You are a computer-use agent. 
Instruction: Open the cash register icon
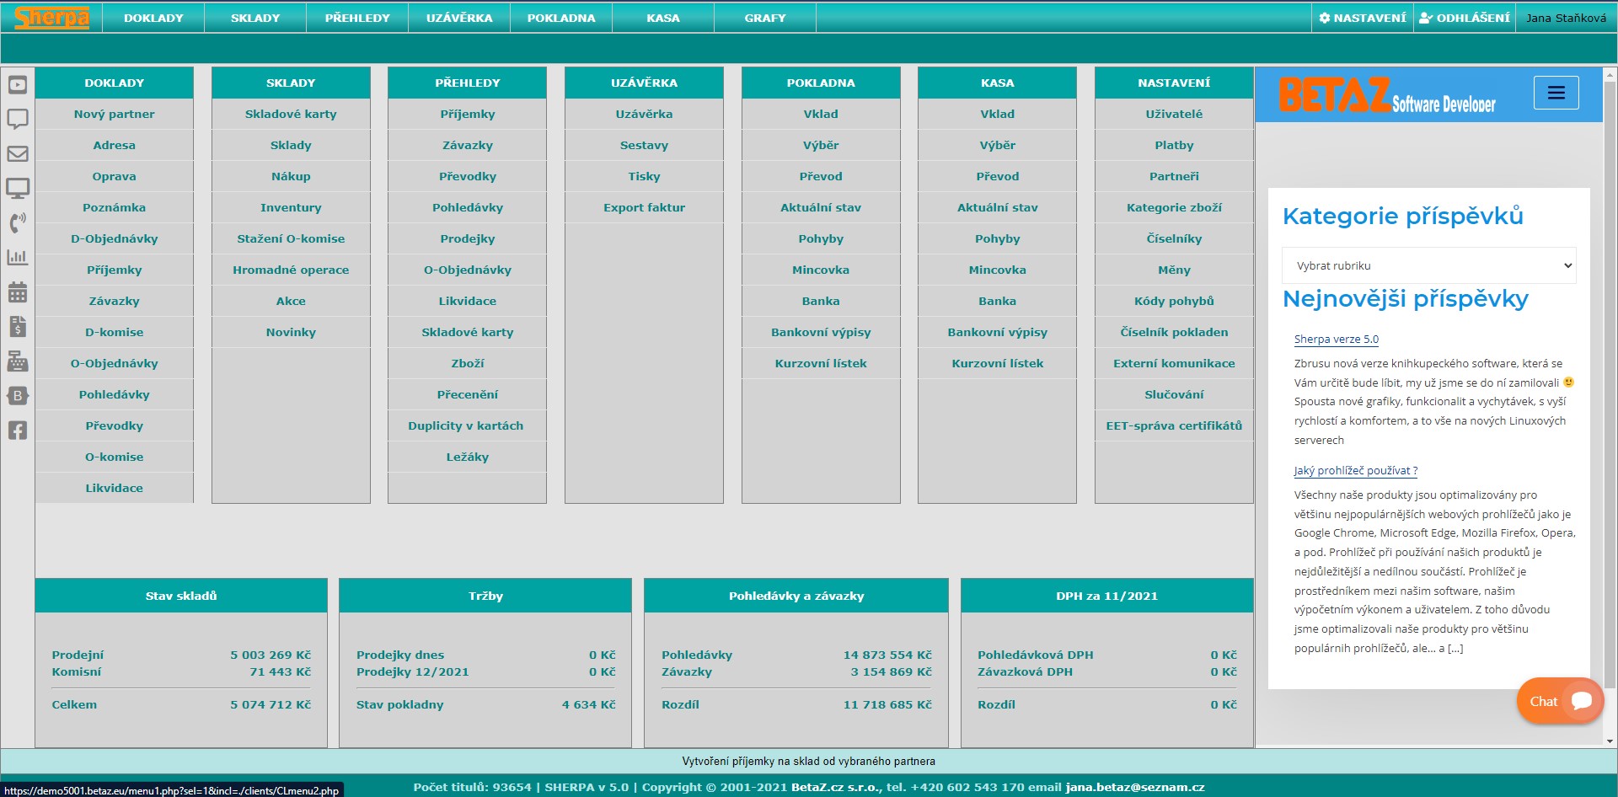[18, 361]
